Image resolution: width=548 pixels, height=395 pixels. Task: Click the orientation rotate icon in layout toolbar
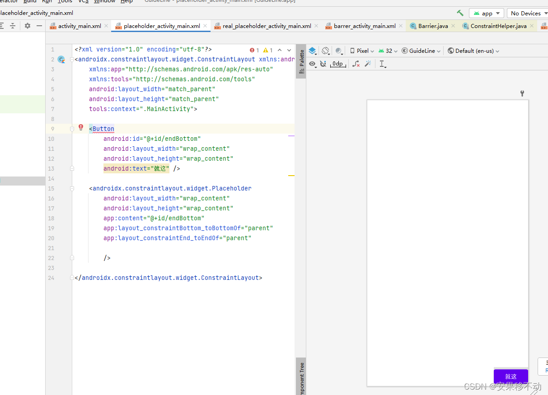click(x=326, y=51)
